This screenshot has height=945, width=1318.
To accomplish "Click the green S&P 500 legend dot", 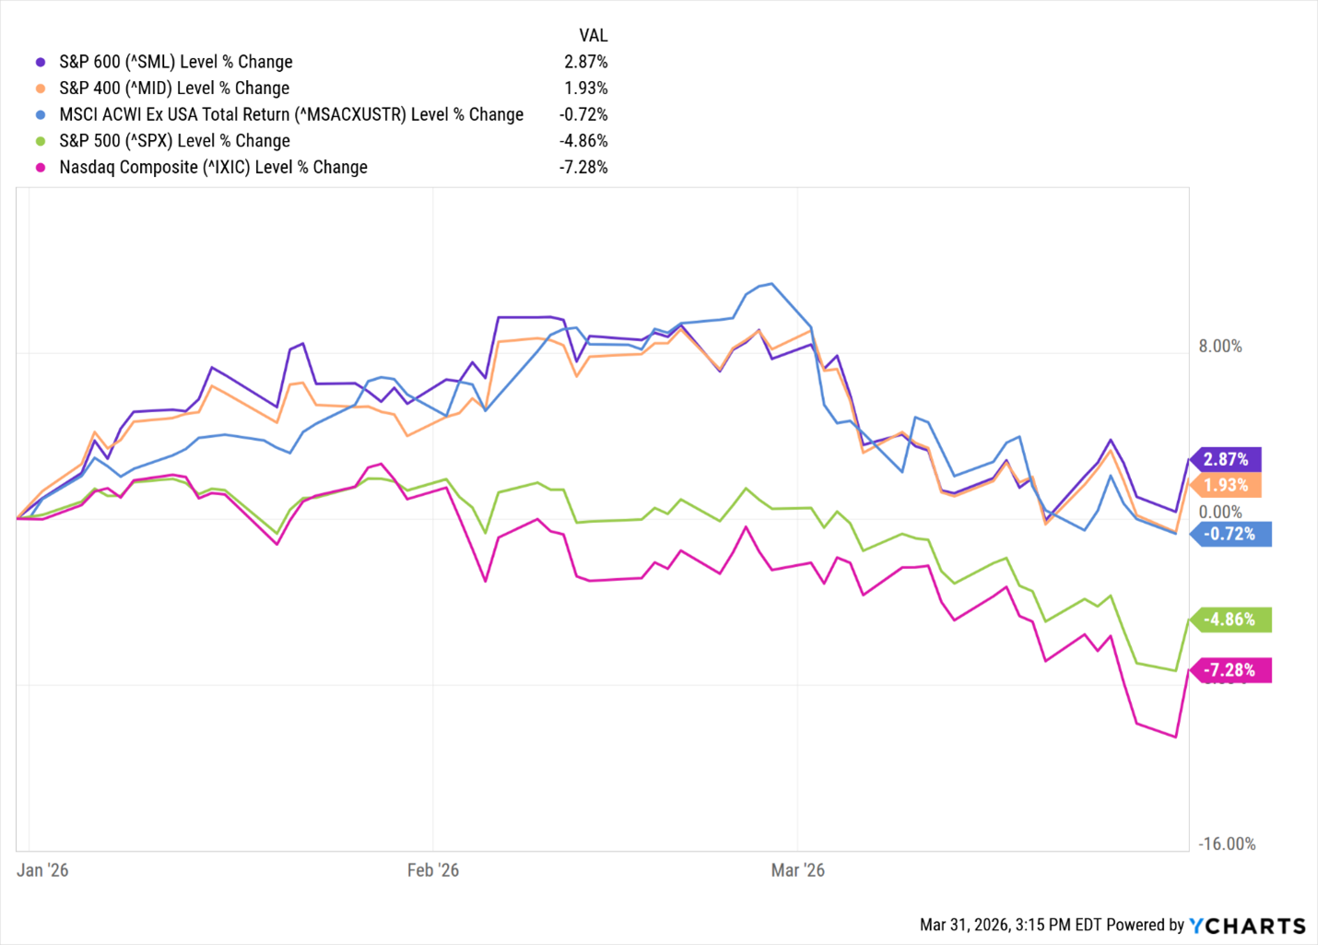I will point(41,141).
